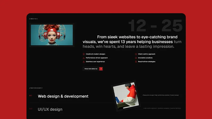This screenshot has height=119, width=212.
Task: Click 'Performance-driven approach' text
Action: [x=97, y=58]
